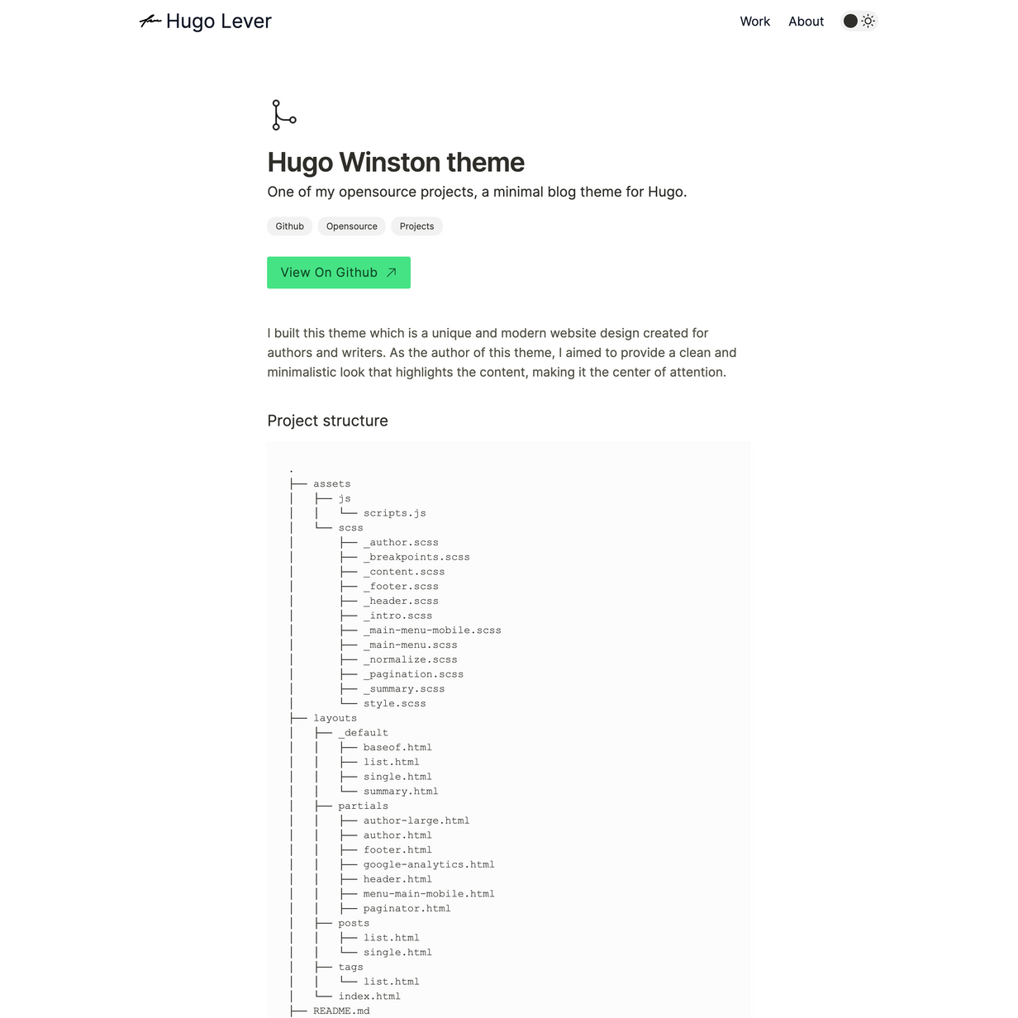Click the menu-main-mobile.html entry
The height and width of the screenshot is (1018, 1018).
(429, 895)
